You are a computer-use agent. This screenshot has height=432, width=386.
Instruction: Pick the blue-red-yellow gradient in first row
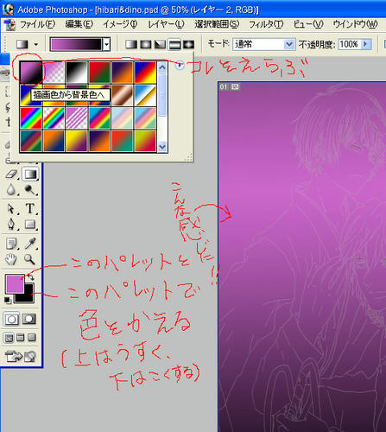click(145, 73)
